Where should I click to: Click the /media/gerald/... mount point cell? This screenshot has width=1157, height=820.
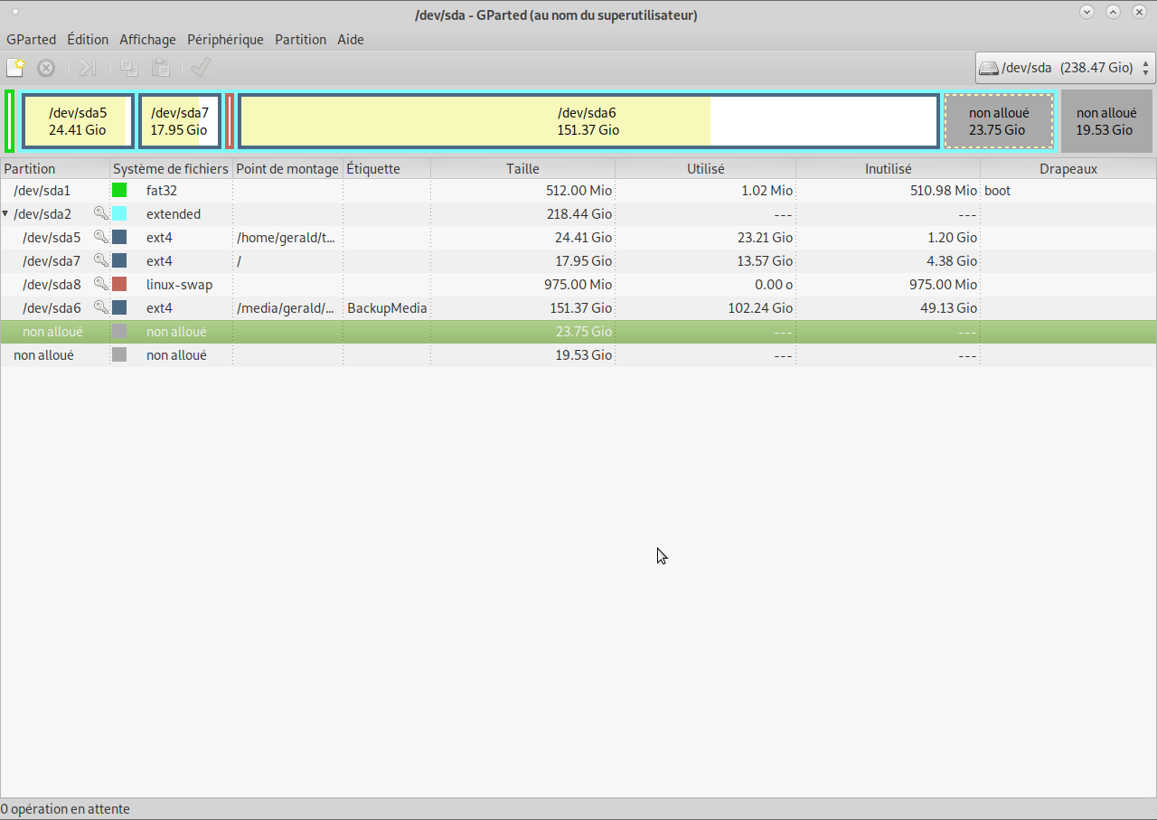[x=286, y=308]
